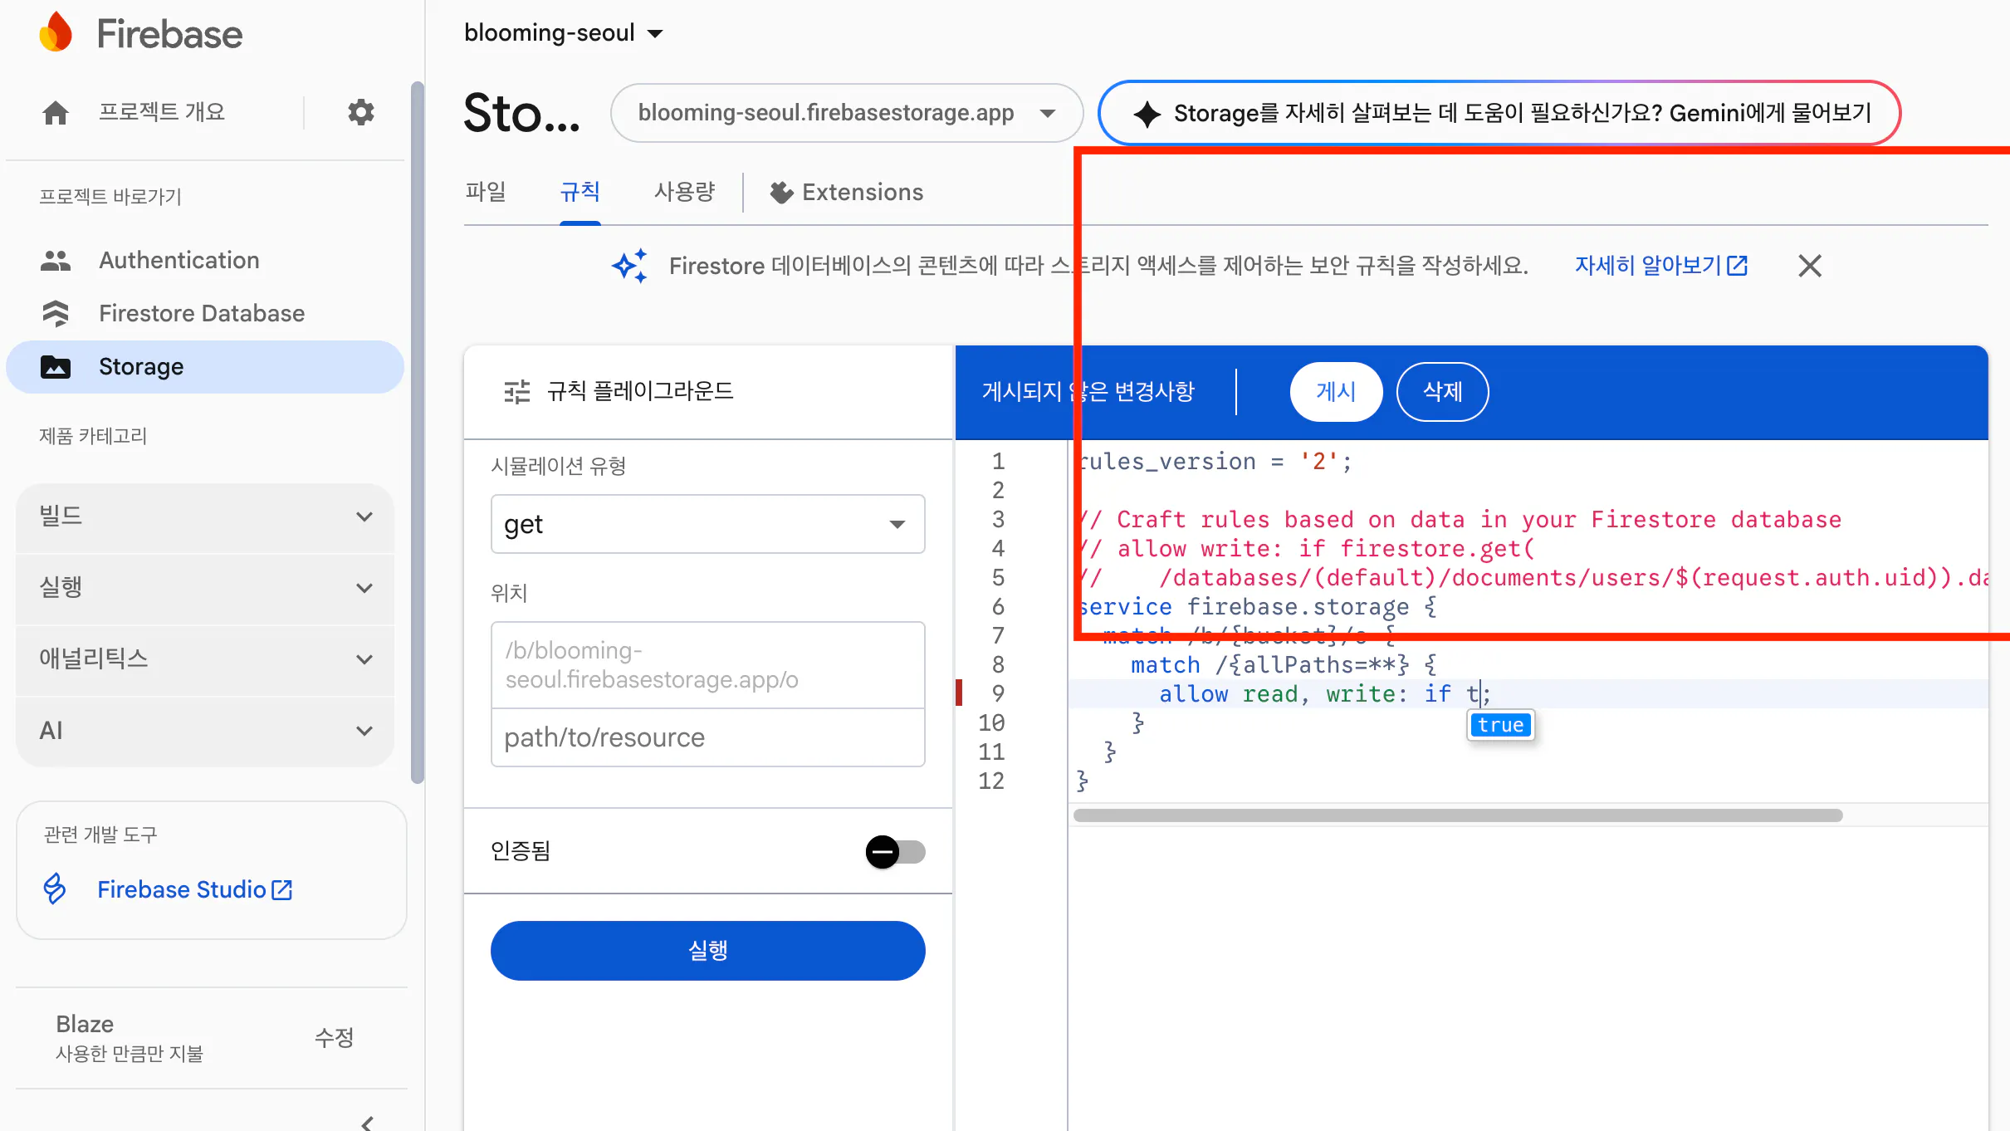Open the simulation type get dropdown
The image size is (2010, 1131).
[x=707, y=524]
